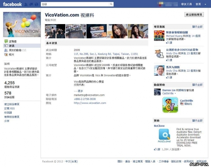Open 塗鴉牆 wall in the left sidebar
The width and height of the screenshot is (211, 167).
(x=13, y=41)
